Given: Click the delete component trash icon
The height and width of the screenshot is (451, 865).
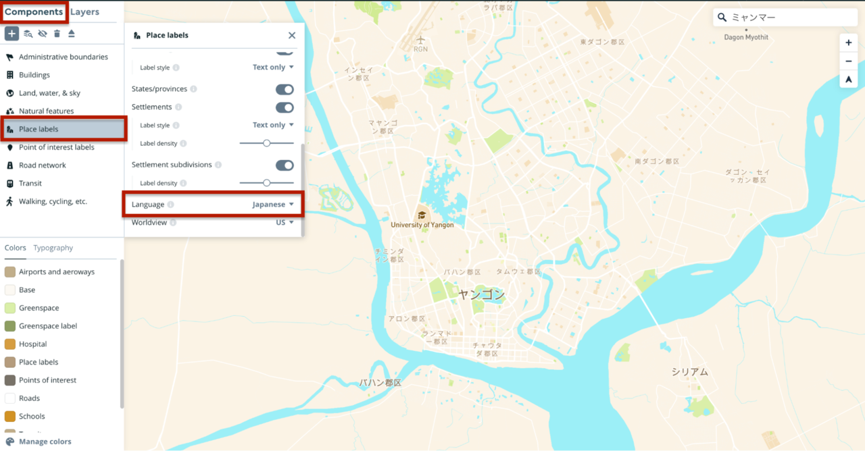Looking at the screenshot, I should [57, 34].
